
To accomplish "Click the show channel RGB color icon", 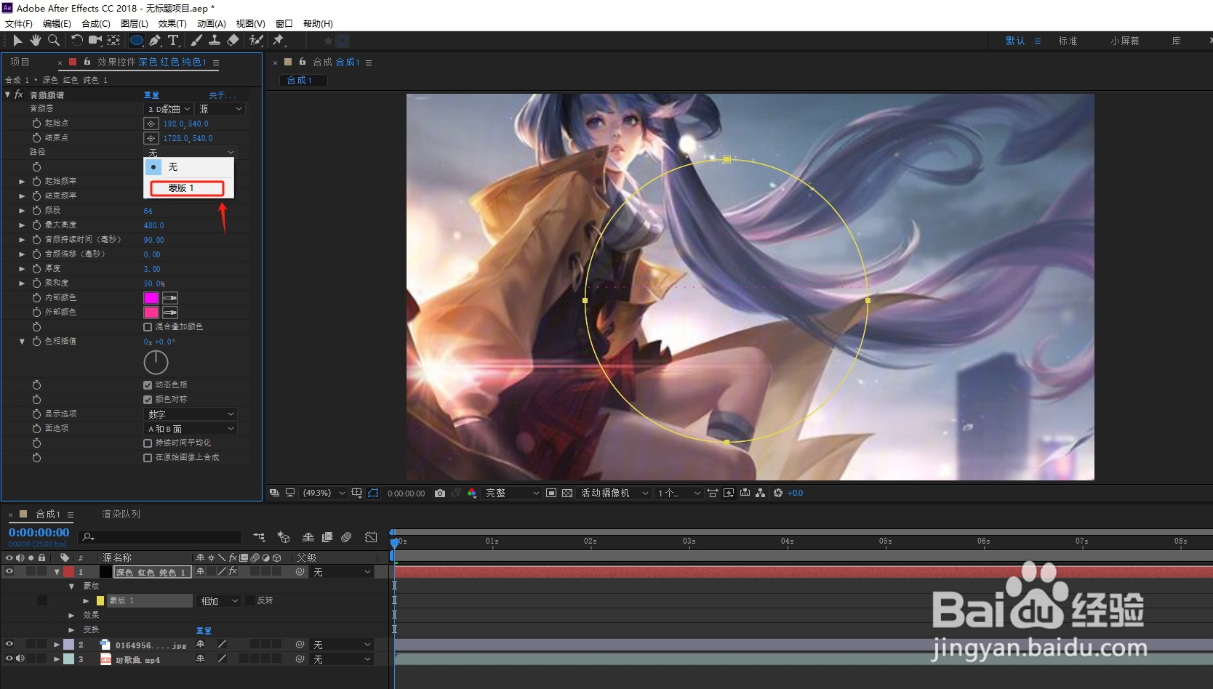I will click(x=472, y=493).
